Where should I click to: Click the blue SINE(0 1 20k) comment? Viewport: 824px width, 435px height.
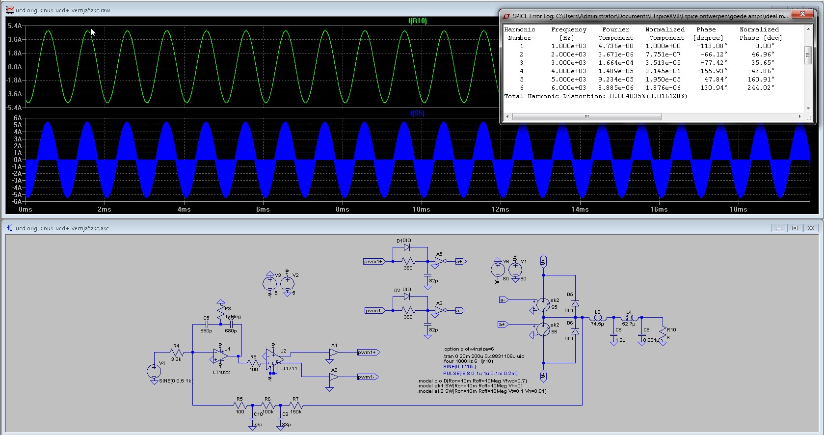point(460,367)
